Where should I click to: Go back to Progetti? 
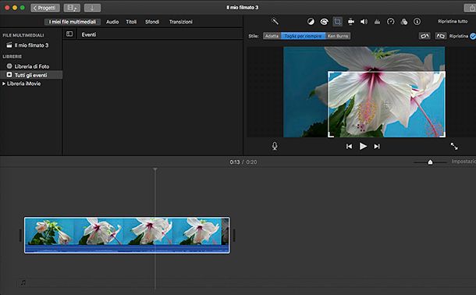pos(45,8)
